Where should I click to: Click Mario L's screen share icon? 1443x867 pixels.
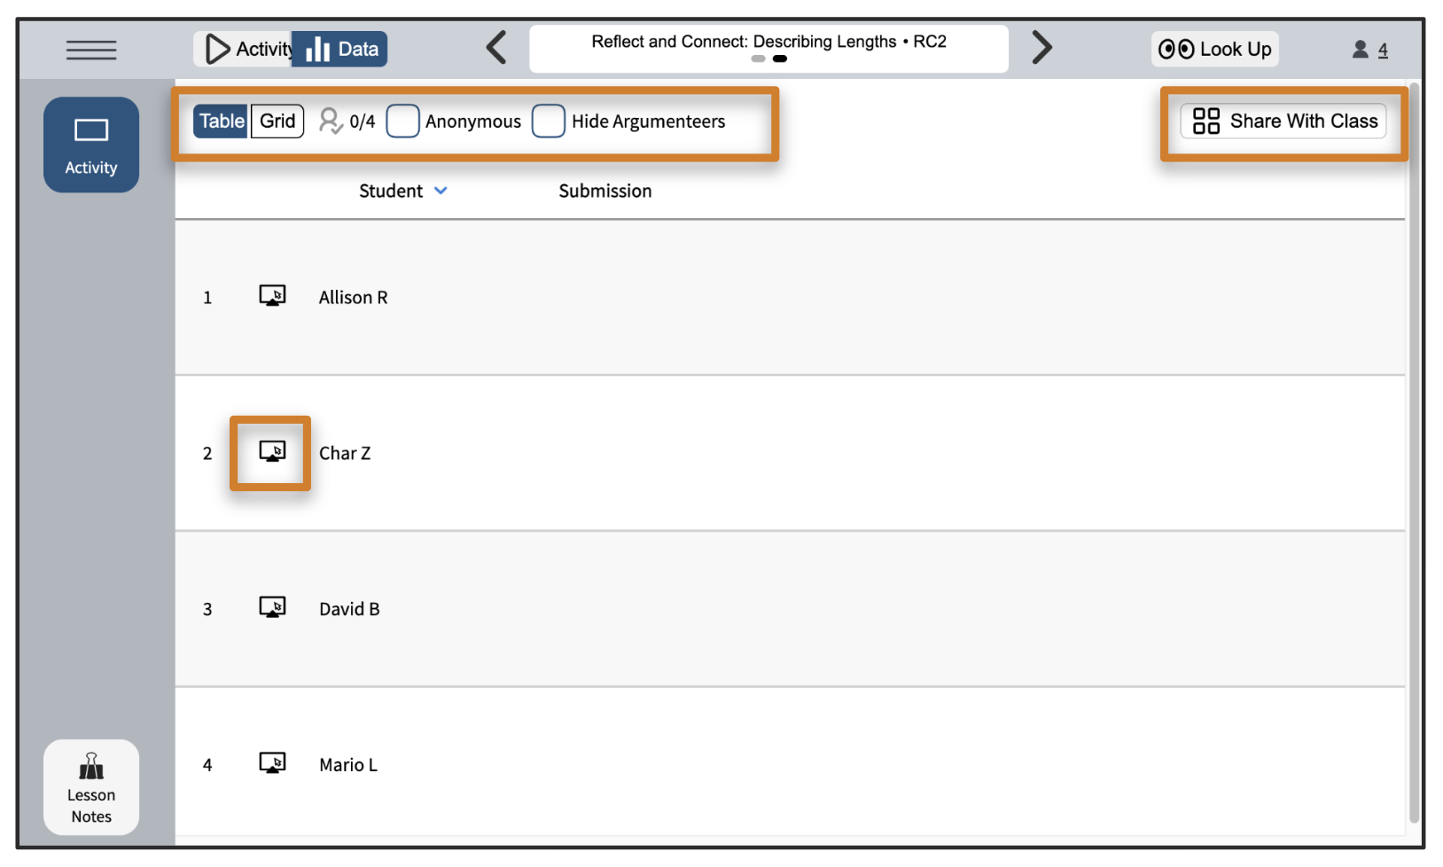[x=272, y=763]
